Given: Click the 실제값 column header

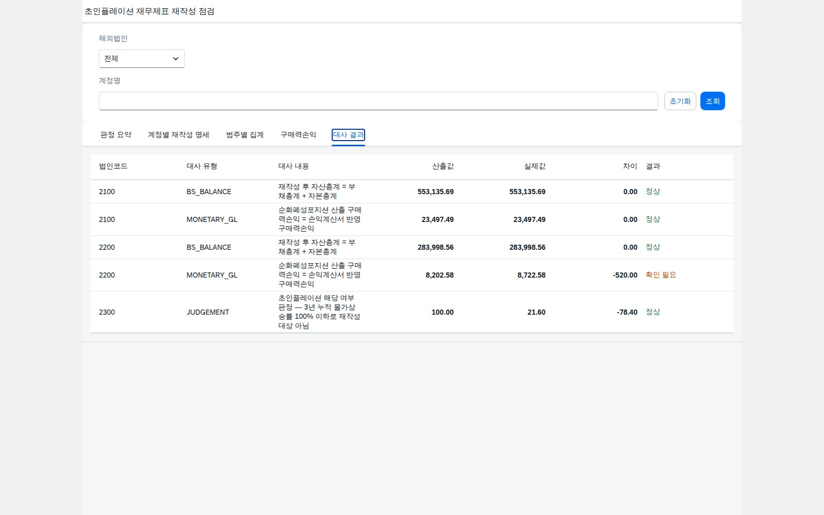Looking at the screenshot, I should tap(535, 166).
